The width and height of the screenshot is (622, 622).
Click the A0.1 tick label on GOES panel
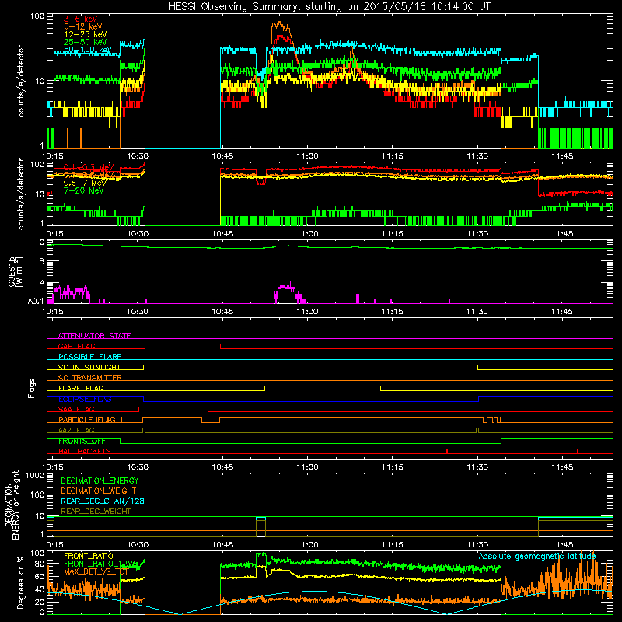36,301
